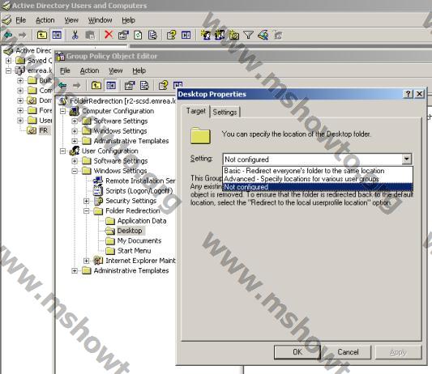Screen dimensions: 432x374
Task: Expand Security Settings node
Action: click(87, 201)
